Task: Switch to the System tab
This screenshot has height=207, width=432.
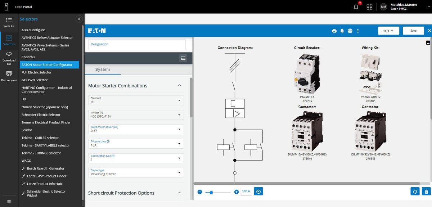Action: coord(103,69)
